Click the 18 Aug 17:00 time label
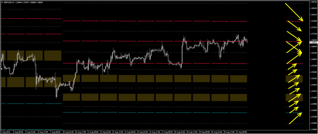The image size is (318, 134). (192, 132)
